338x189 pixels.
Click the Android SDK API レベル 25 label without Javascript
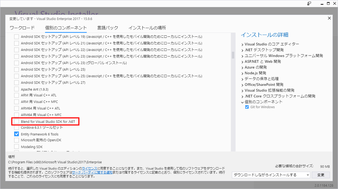tap(53, 69)
